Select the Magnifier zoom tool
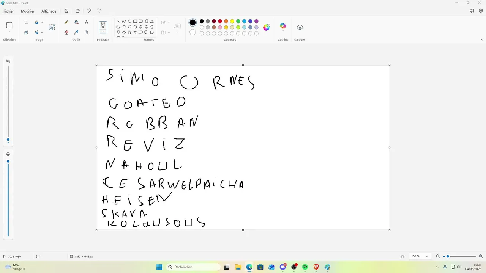This screenshot has height=273, width=486. [x=87, y=32]
